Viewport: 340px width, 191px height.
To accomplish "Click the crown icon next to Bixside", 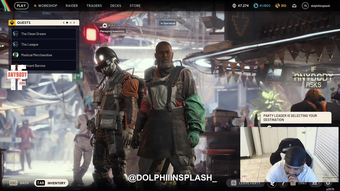I will tap(105, 25).
